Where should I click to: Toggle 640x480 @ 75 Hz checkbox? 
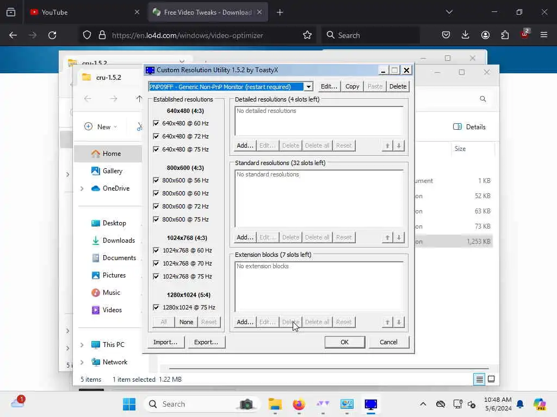coord(156,149)
